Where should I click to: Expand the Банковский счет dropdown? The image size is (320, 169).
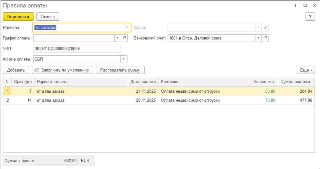point(258,38)
